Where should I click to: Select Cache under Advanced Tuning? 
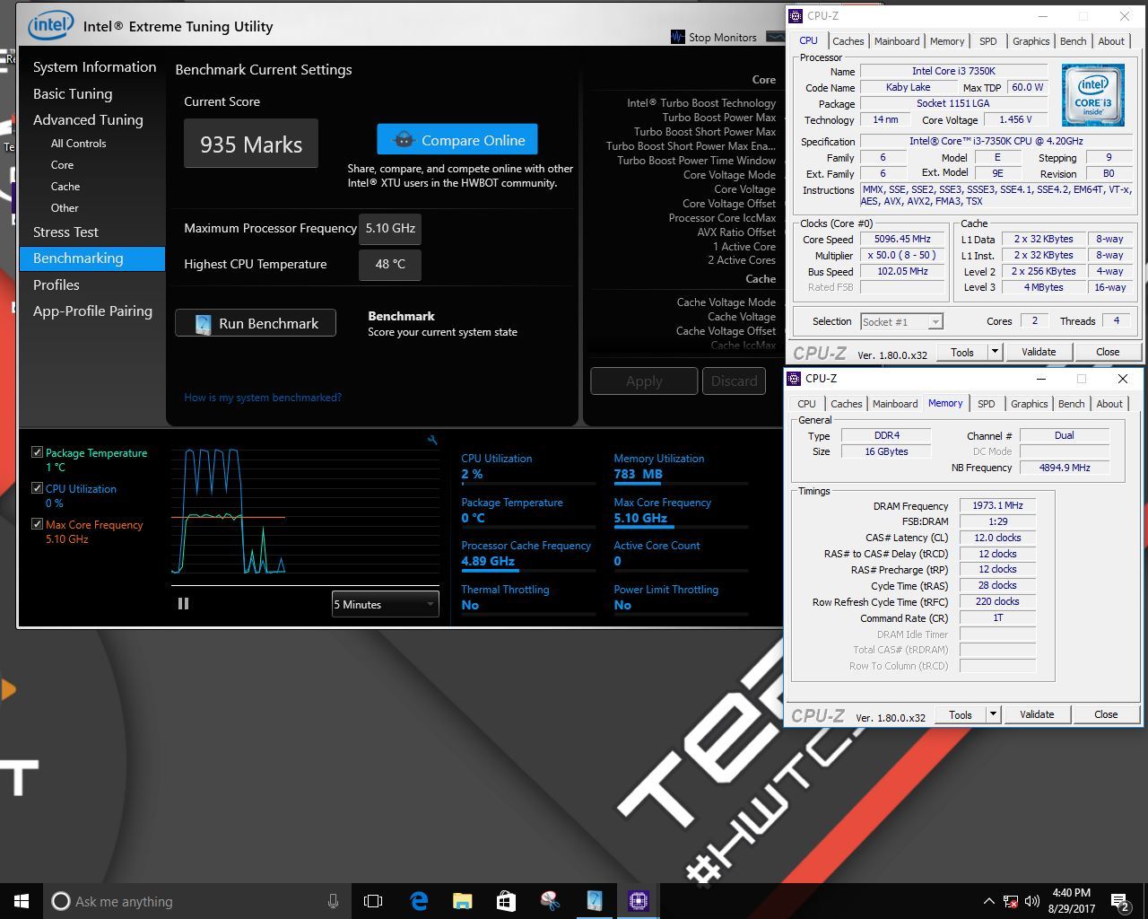click(x=65, y=187)
